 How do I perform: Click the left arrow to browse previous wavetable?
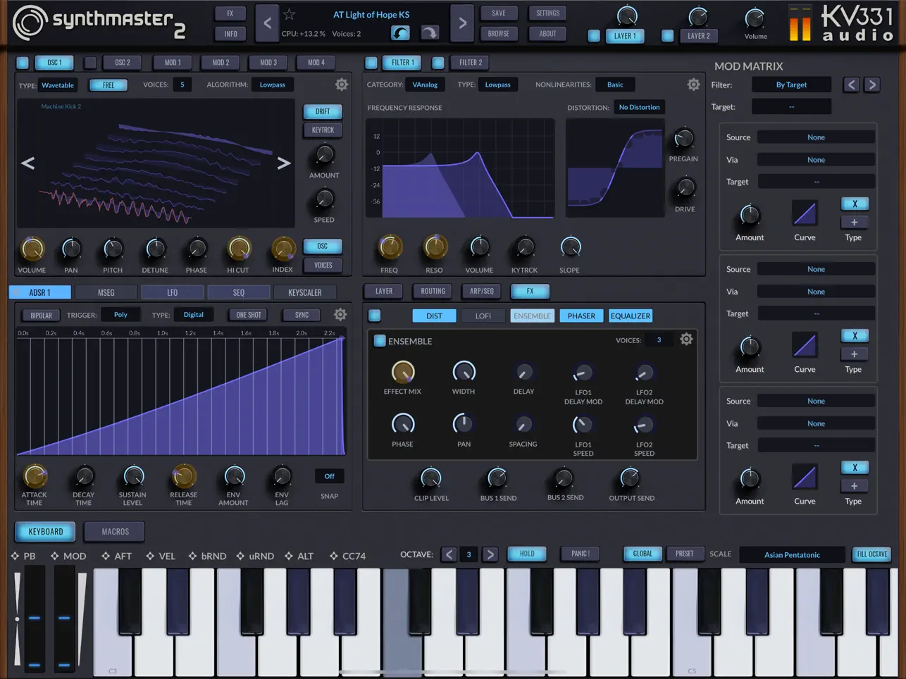(27, 163)
